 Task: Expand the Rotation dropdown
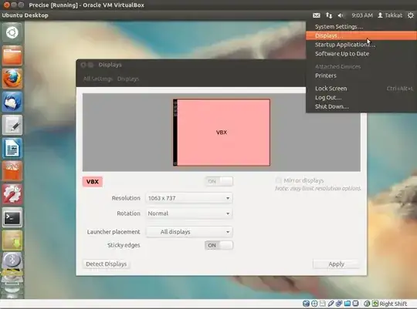[189, 213]
